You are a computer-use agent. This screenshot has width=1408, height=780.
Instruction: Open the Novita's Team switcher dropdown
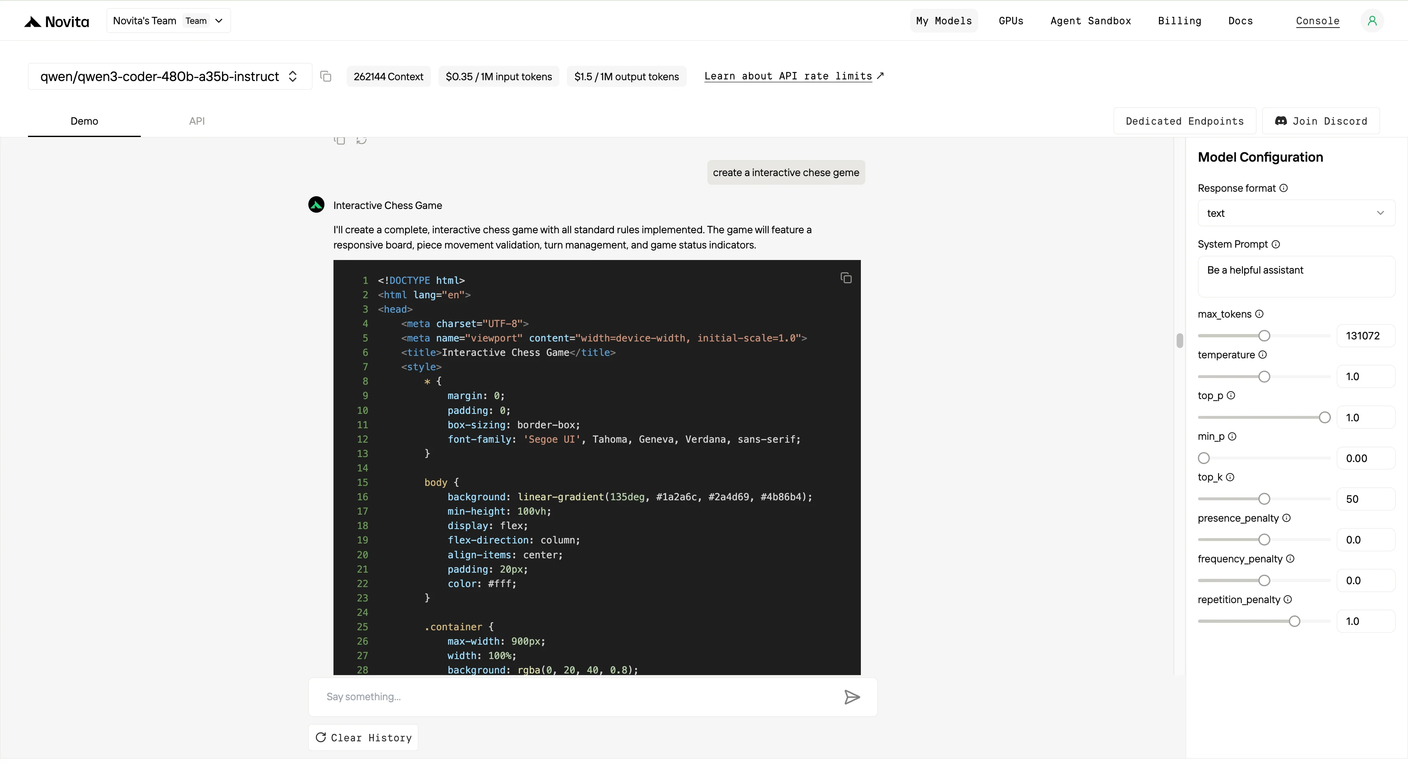click(x=168, y=21)
